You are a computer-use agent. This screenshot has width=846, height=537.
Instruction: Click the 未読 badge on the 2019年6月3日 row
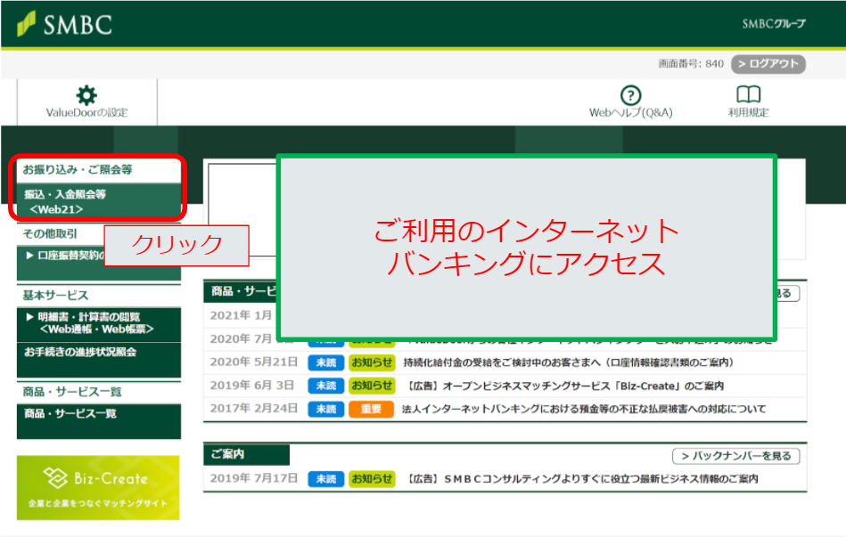click(x=326, y=386)
